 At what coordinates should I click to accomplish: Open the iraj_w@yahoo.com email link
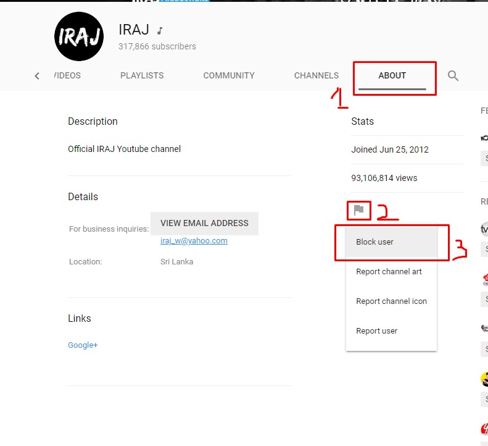[x=194, y=241]
